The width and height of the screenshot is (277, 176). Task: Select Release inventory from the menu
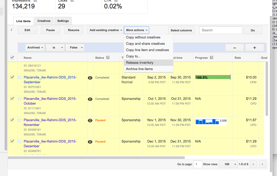[x=140, y=63]
